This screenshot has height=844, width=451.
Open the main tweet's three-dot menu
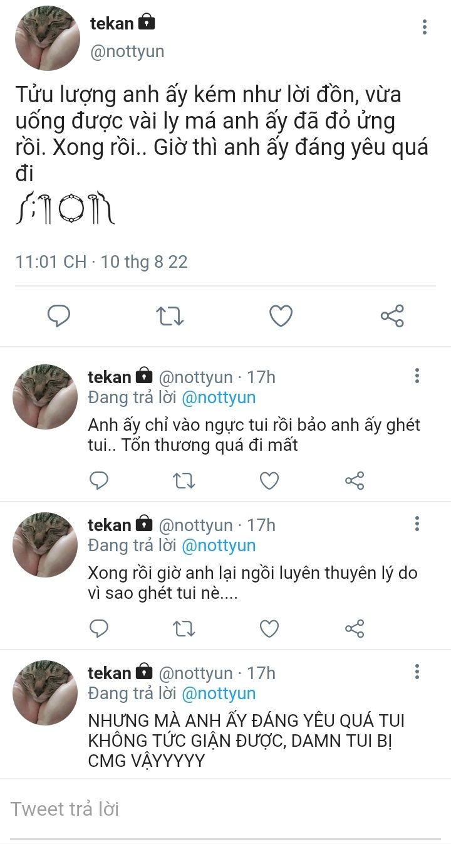coord(425,27)
